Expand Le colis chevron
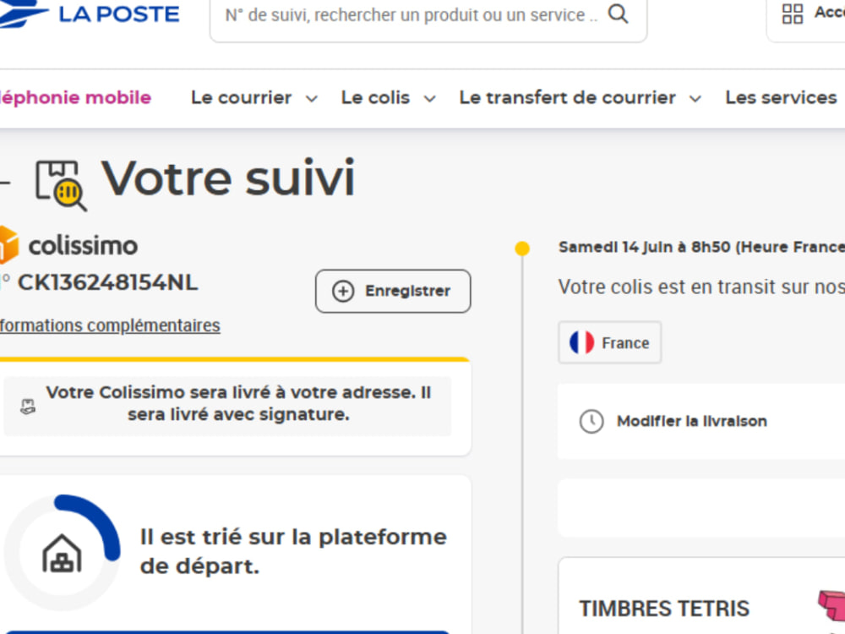This screenshot has height=634, width=845. 429,99
